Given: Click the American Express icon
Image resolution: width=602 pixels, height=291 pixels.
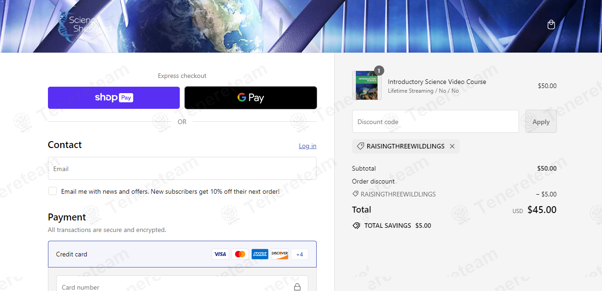Looking at the screenshot, I should (x=260, y=254).
